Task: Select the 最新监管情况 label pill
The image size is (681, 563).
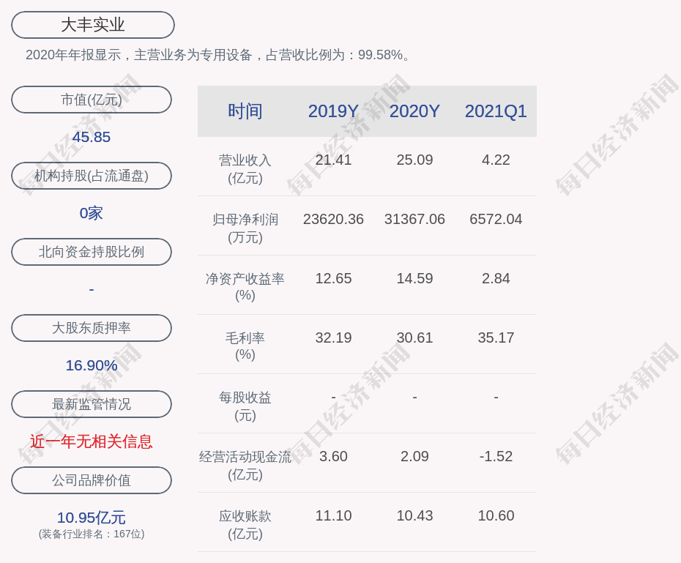Action: click(x=92, y=404)
